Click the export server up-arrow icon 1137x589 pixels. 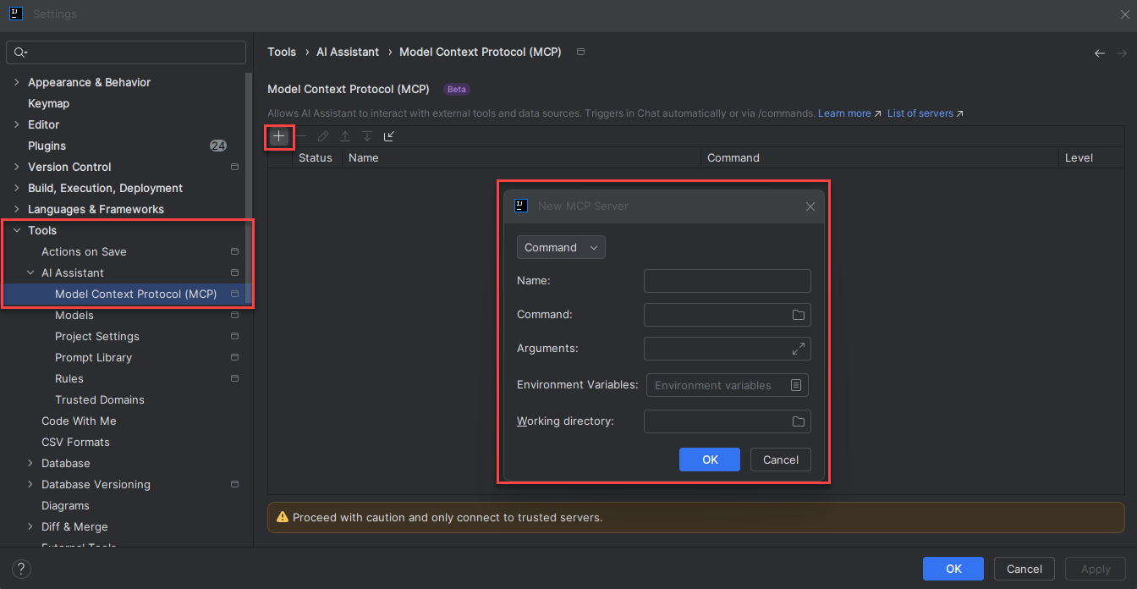[344, 135]
